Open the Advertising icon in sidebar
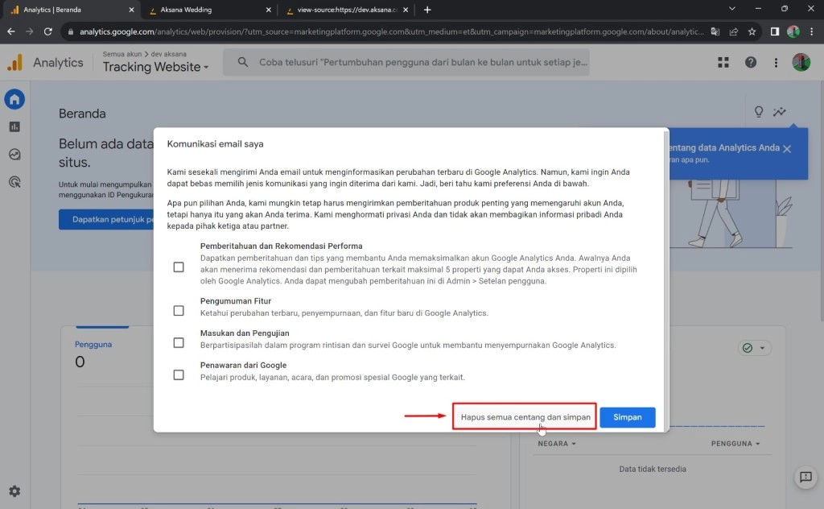Image resolution: width=824 pixels, height=509 pixels. pos(14,182)
